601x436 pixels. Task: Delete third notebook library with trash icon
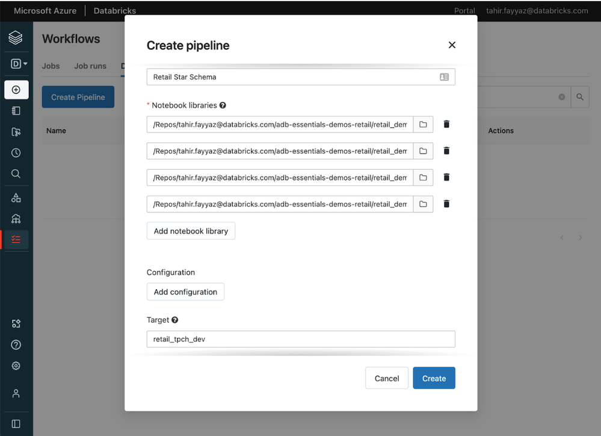446,177
